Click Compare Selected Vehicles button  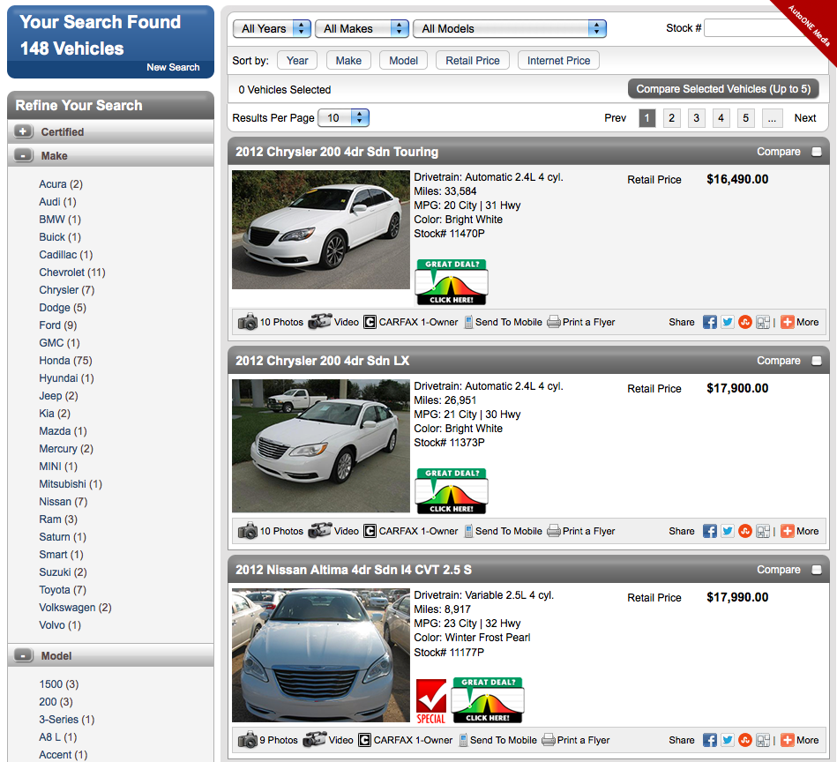coord(723,89)
